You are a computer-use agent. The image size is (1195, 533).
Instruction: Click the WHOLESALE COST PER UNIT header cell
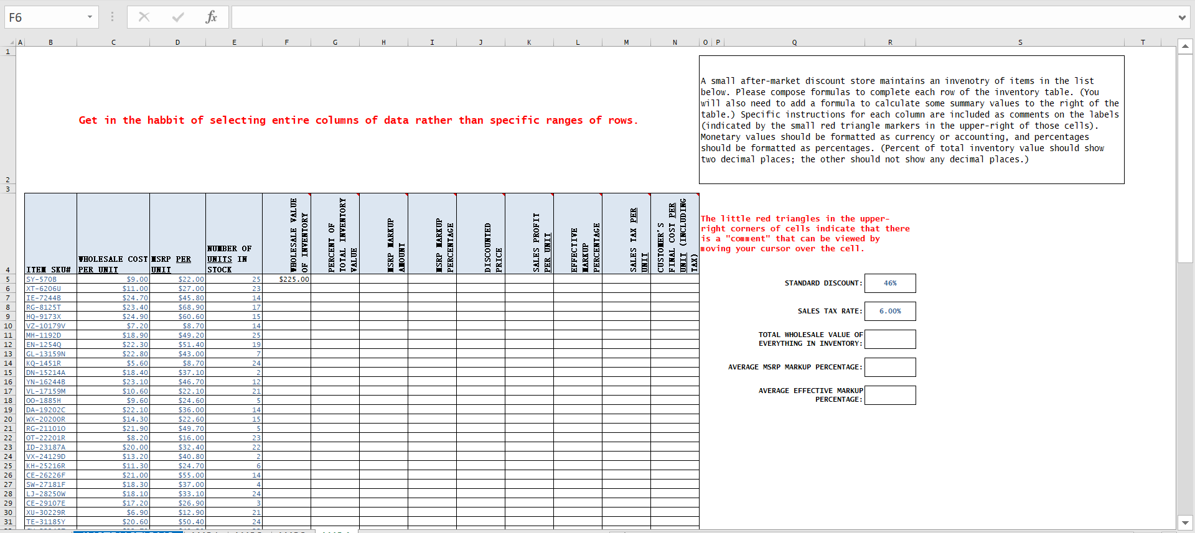(x=113, y=234)
